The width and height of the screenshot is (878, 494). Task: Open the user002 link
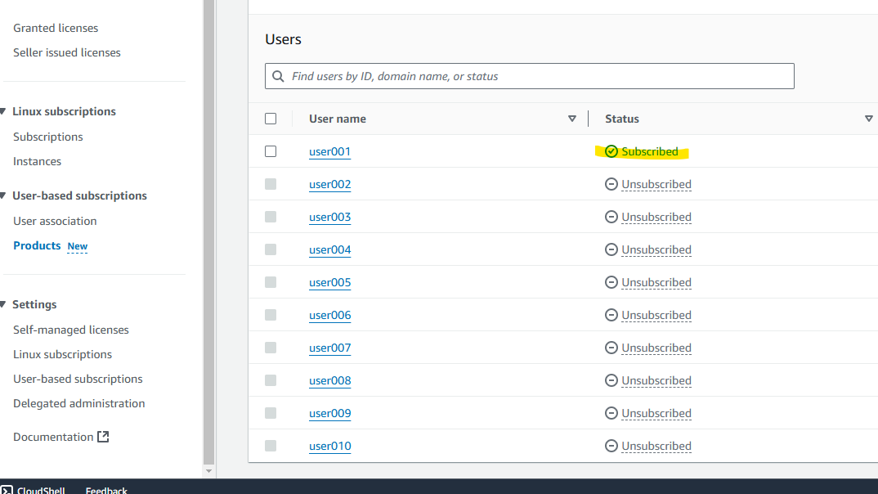[x=329, y=184]
